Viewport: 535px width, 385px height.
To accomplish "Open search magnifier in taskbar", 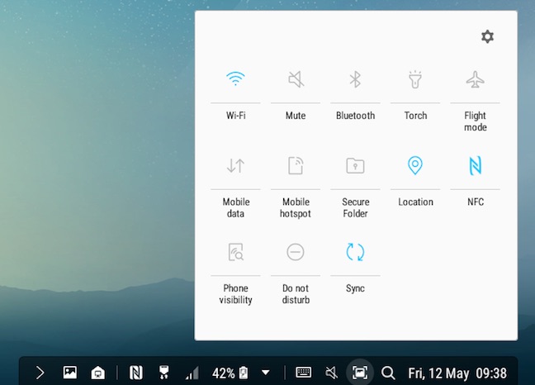I will coord(388,373).
